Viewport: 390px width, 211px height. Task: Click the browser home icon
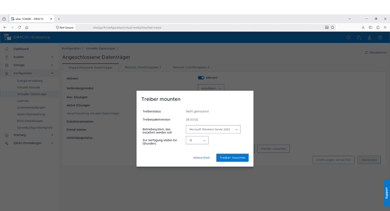click(x=27, y=27)
